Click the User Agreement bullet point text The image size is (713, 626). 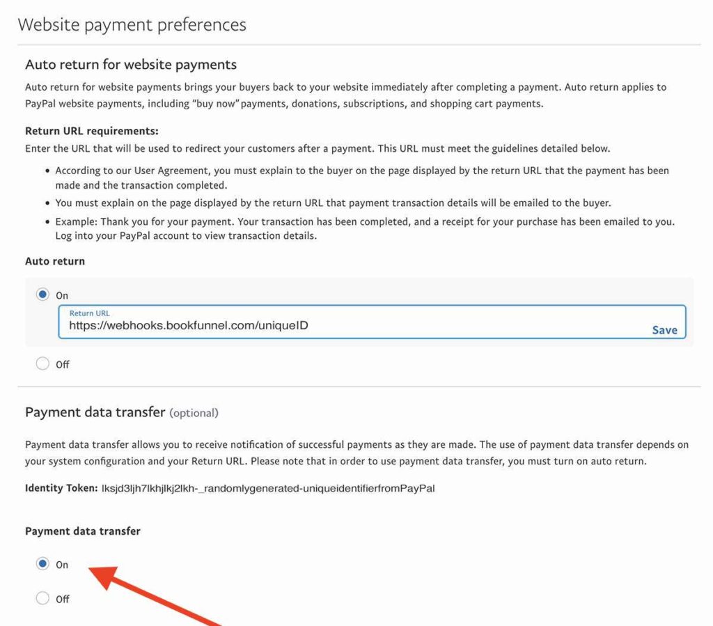pyautogui.click(x=348, y=177)
